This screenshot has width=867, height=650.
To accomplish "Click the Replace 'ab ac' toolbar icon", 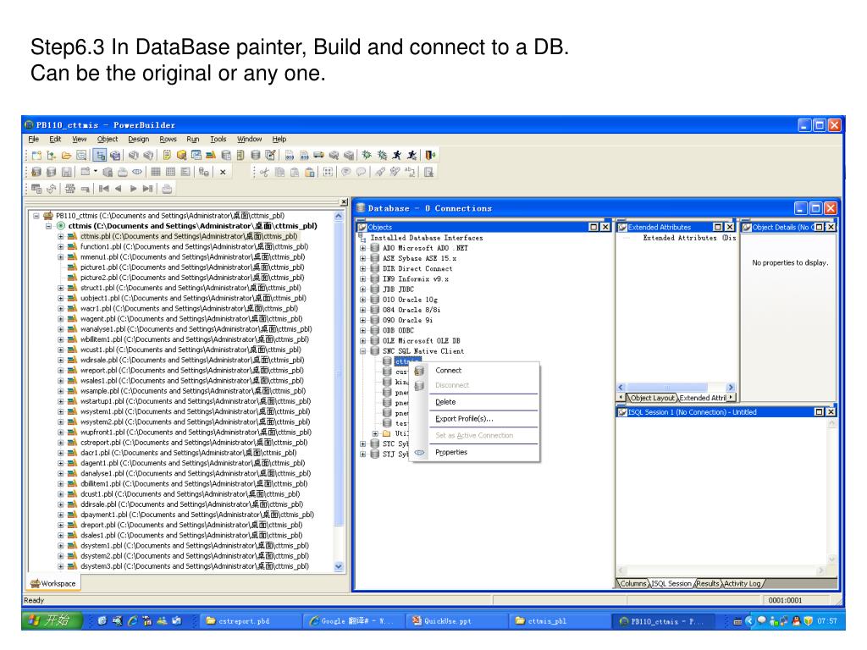I will [410, 172].
